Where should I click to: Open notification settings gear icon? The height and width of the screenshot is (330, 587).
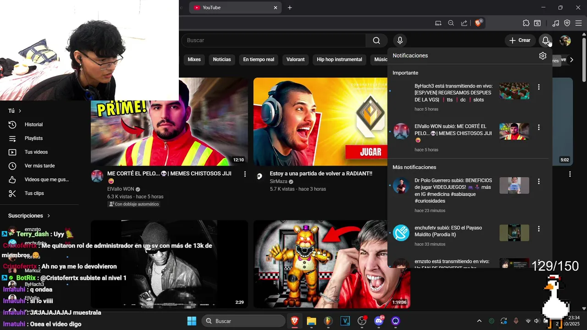[543, 55]
